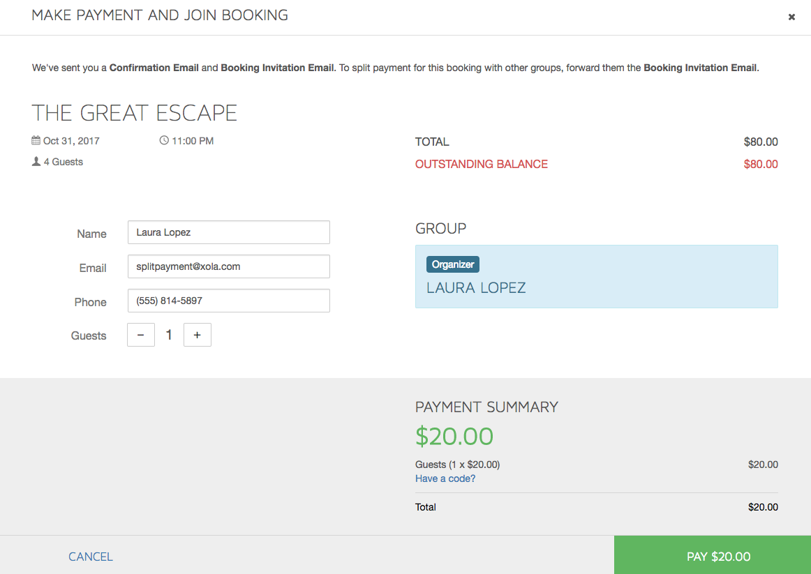Edit the Phone number field
The height and width of the screenshot is (574, 811).
(229, 301)
